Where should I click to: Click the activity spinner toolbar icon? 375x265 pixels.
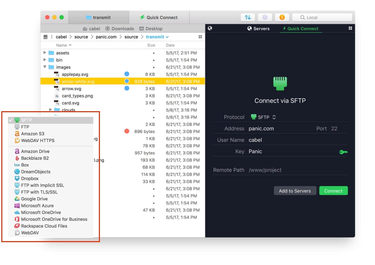(265, 17)
